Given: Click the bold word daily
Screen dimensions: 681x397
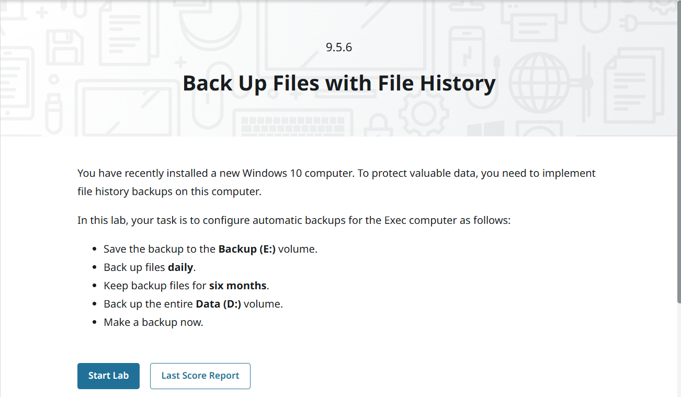Looking at the screenshot, I should [180, 267].
